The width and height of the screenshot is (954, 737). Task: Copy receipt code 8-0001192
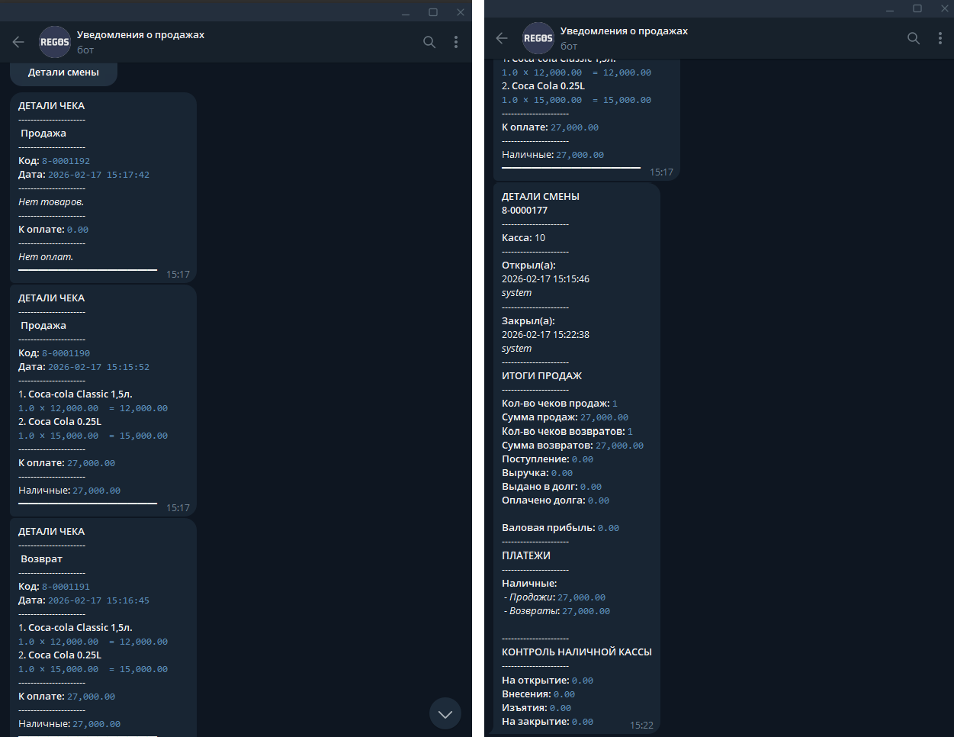[x=66, y=161]
